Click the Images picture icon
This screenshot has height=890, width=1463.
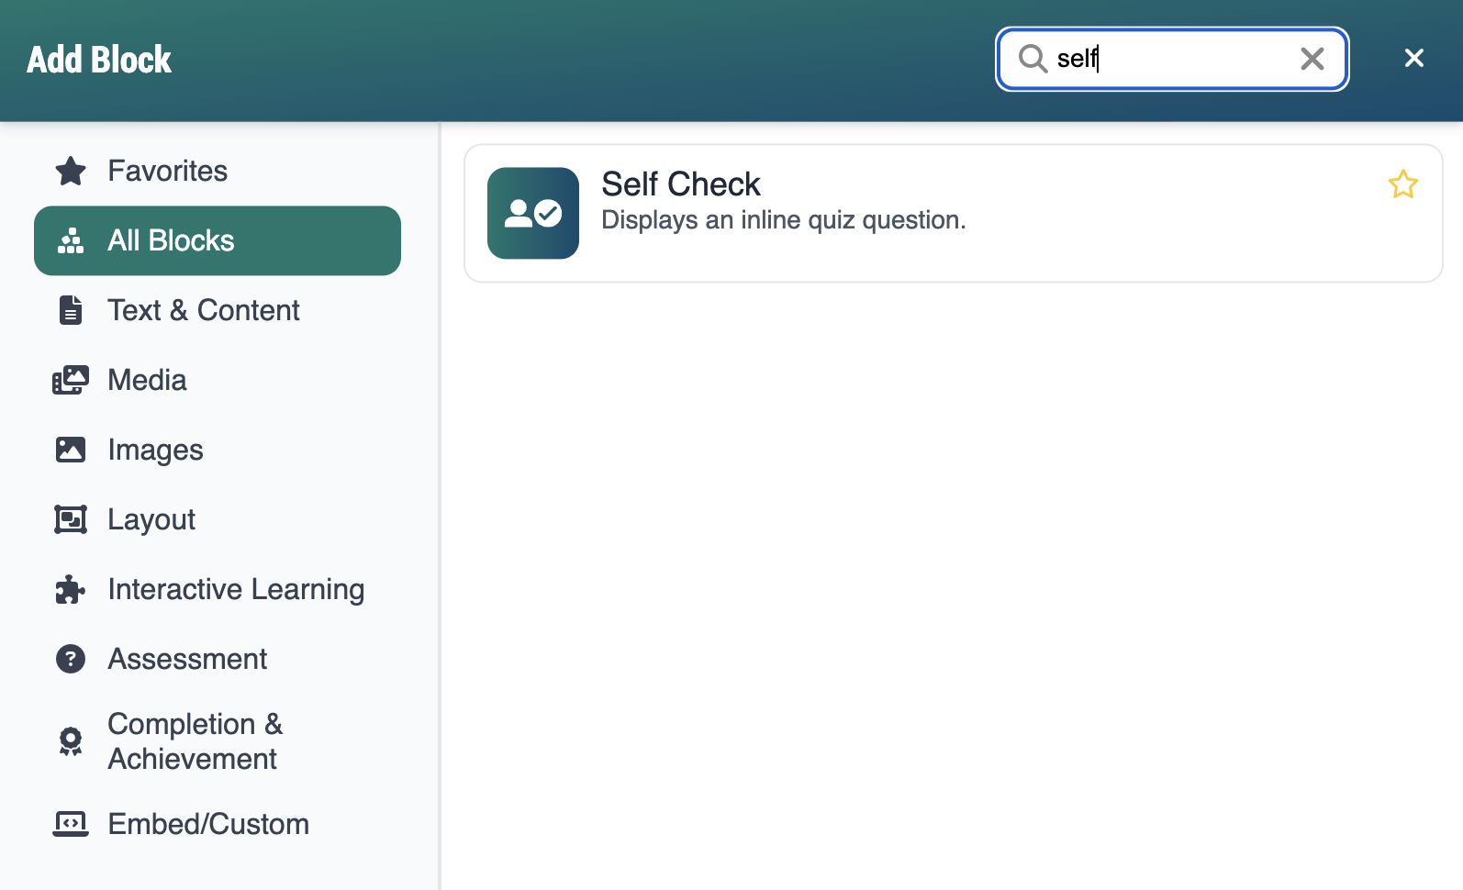coord(71,450)
